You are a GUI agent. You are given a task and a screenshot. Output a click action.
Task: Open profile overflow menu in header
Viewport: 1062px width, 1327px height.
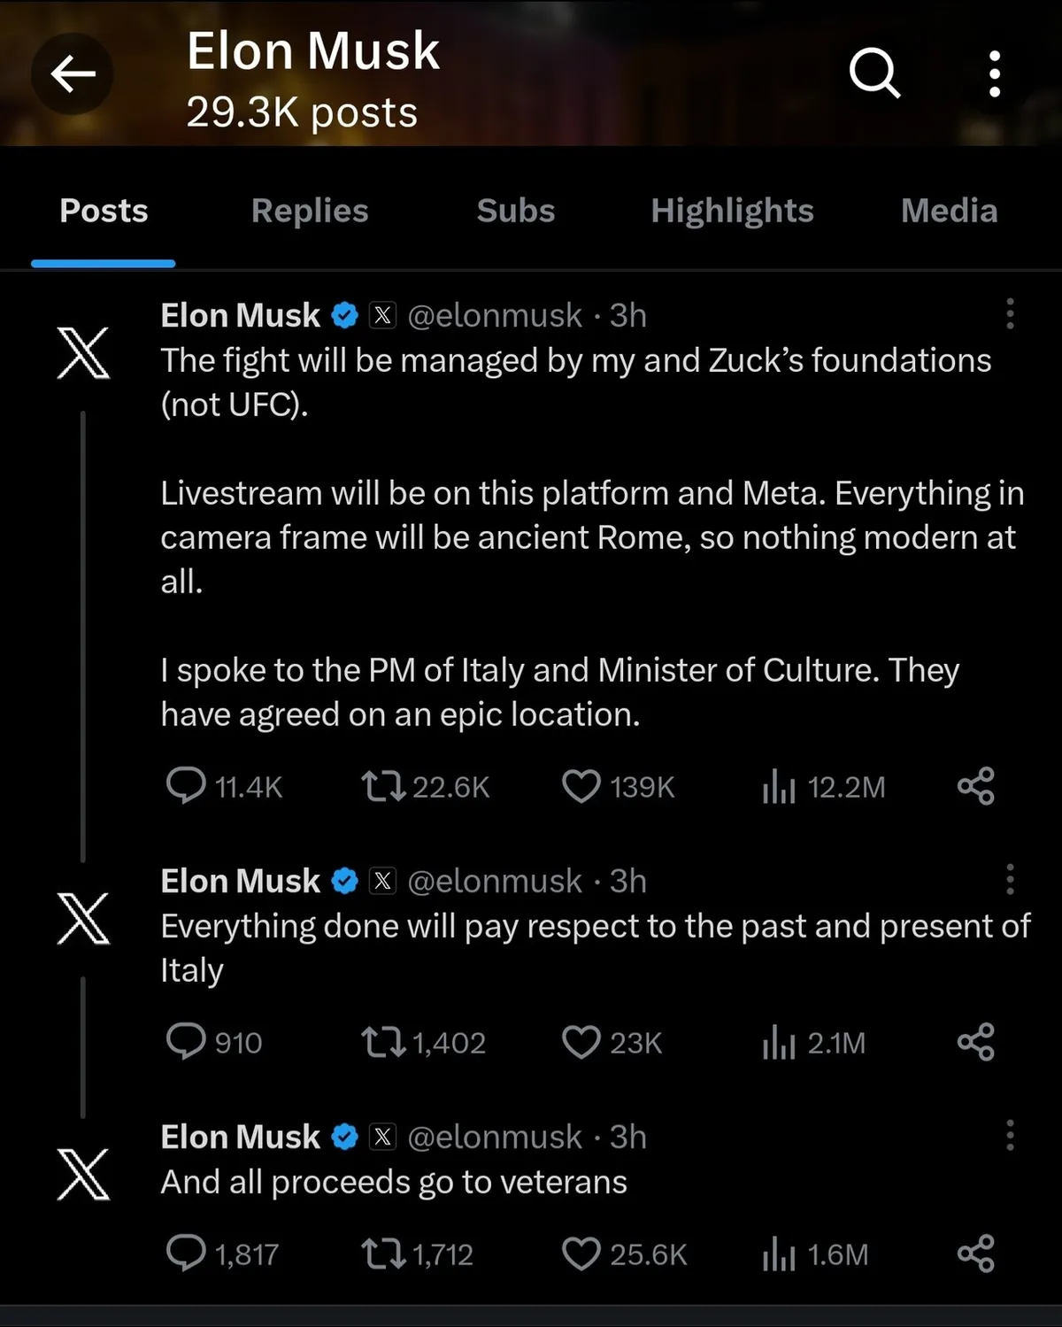pyautogui.click(x=995, y=73)
